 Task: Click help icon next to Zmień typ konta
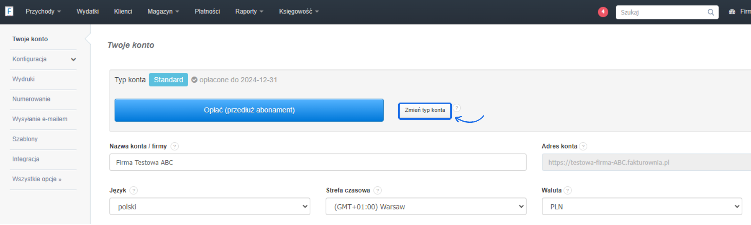click(x=457, y=108)
